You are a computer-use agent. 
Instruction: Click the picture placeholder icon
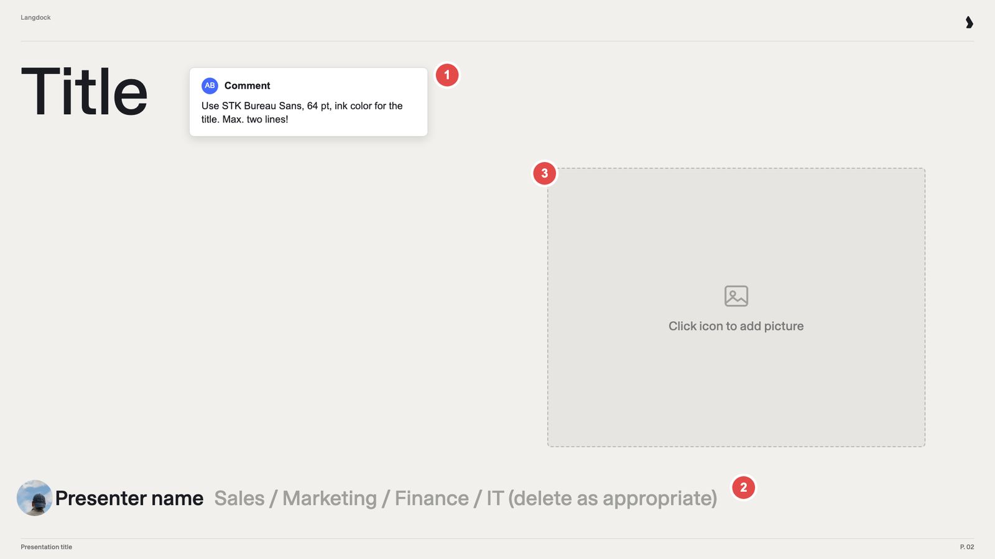point(736,296)
